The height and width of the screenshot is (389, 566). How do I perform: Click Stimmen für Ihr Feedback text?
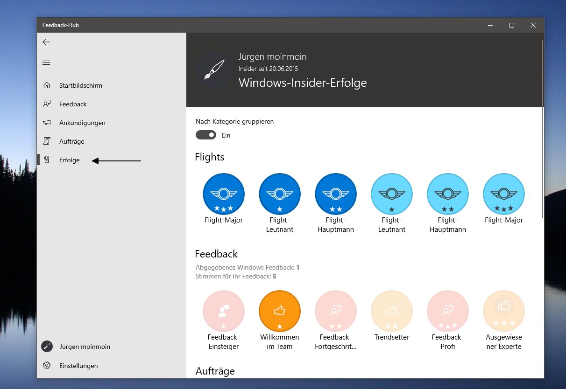(236, 277)
